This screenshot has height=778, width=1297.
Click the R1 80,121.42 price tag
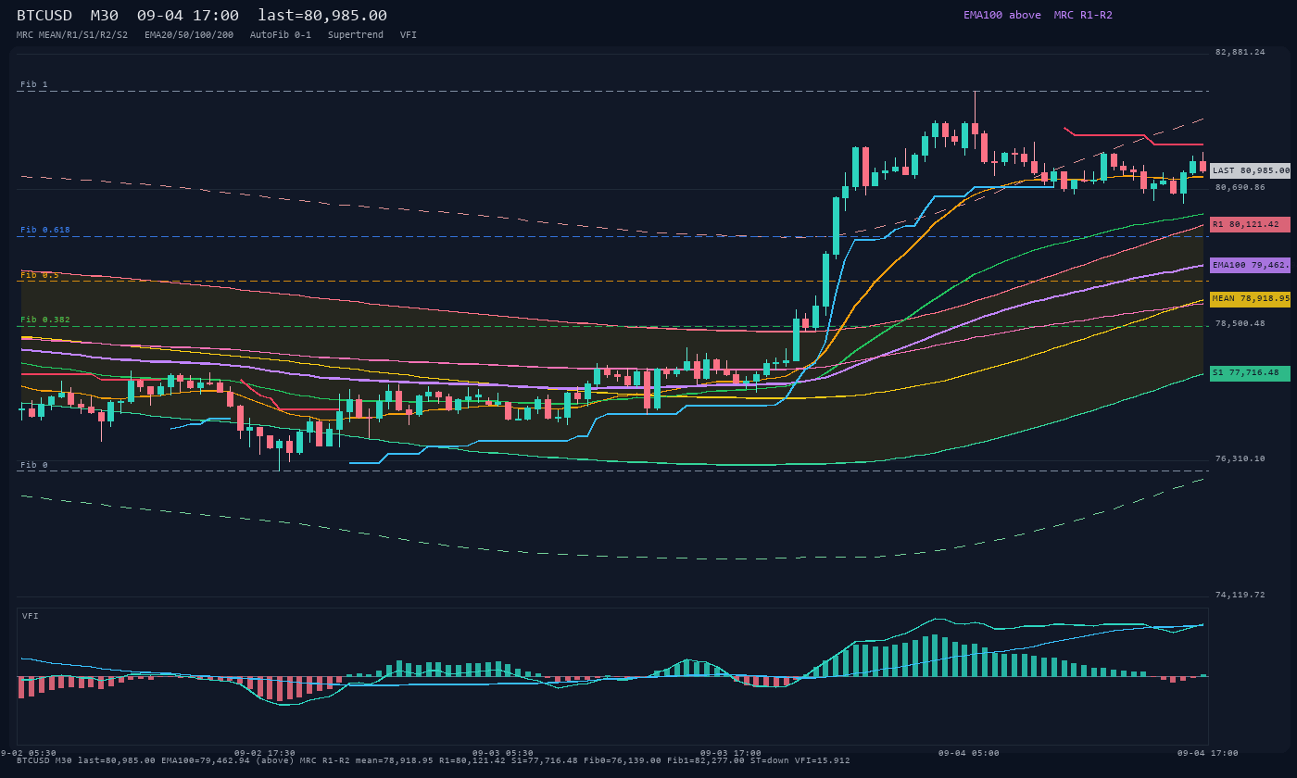tap(1250, 224)
